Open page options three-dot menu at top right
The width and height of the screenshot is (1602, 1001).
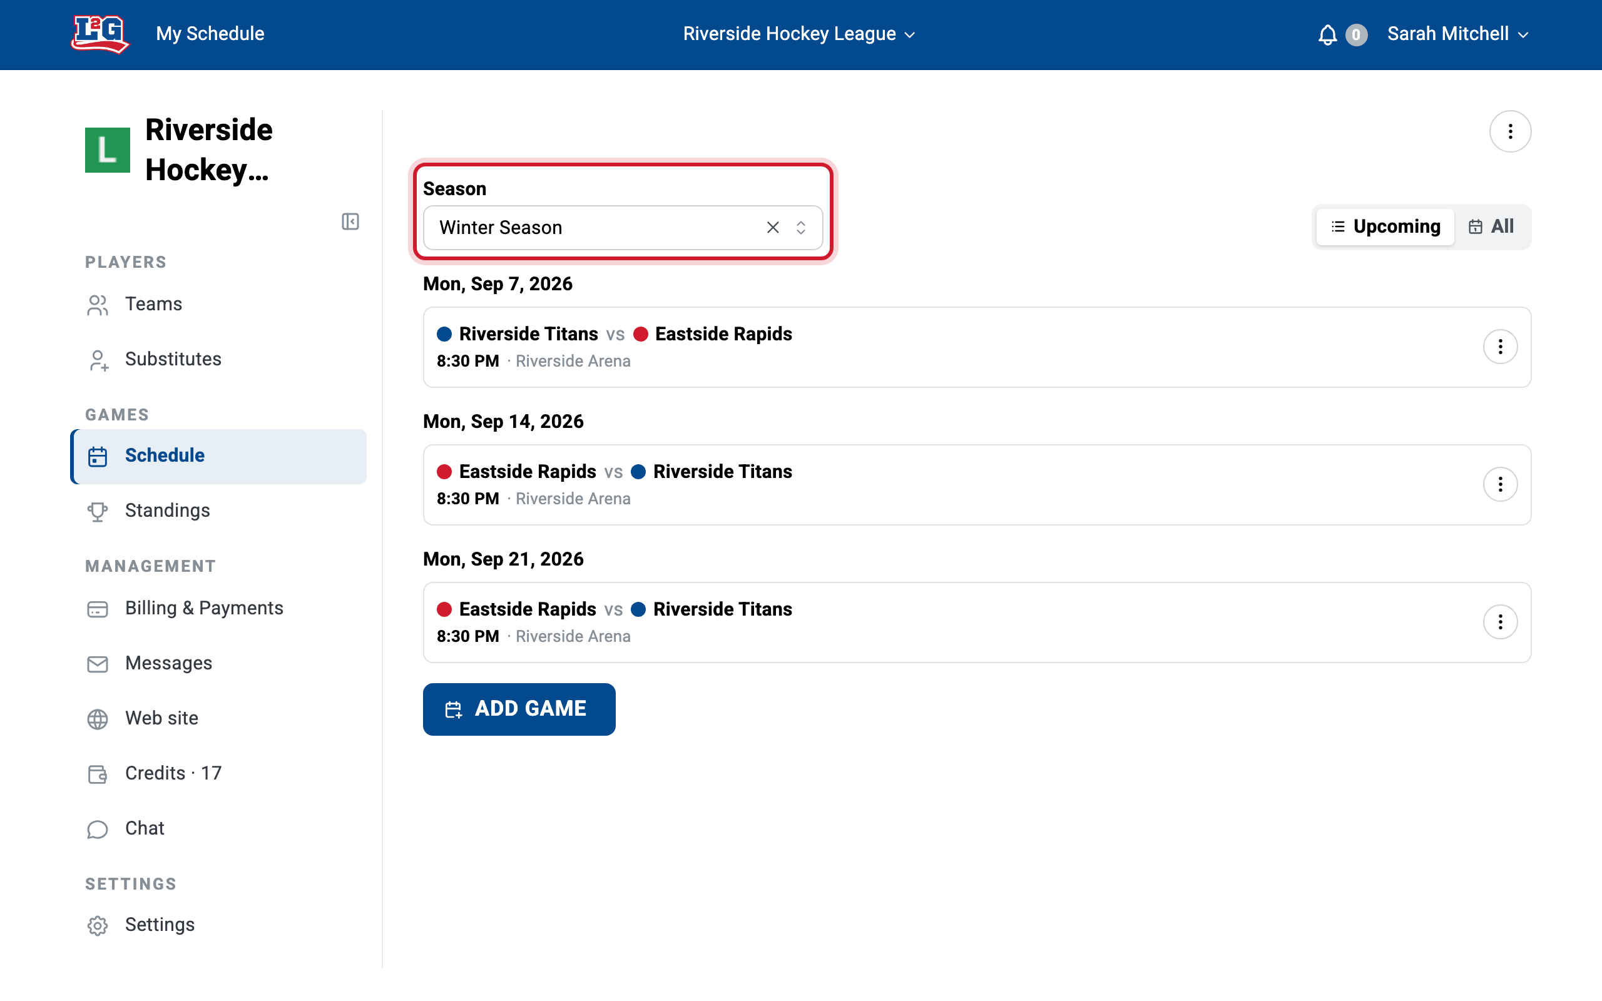(1510, 132)
